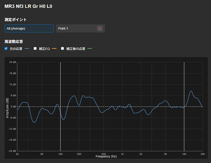Viewport: 211px width, 163px height.
Task: Click the green legend line for 補正後の応答
Action: (x=89, y=49)
